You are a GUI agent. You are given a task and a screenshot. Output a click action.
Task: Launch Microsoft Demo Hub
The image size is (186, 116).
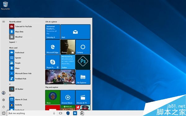(20, 73)
